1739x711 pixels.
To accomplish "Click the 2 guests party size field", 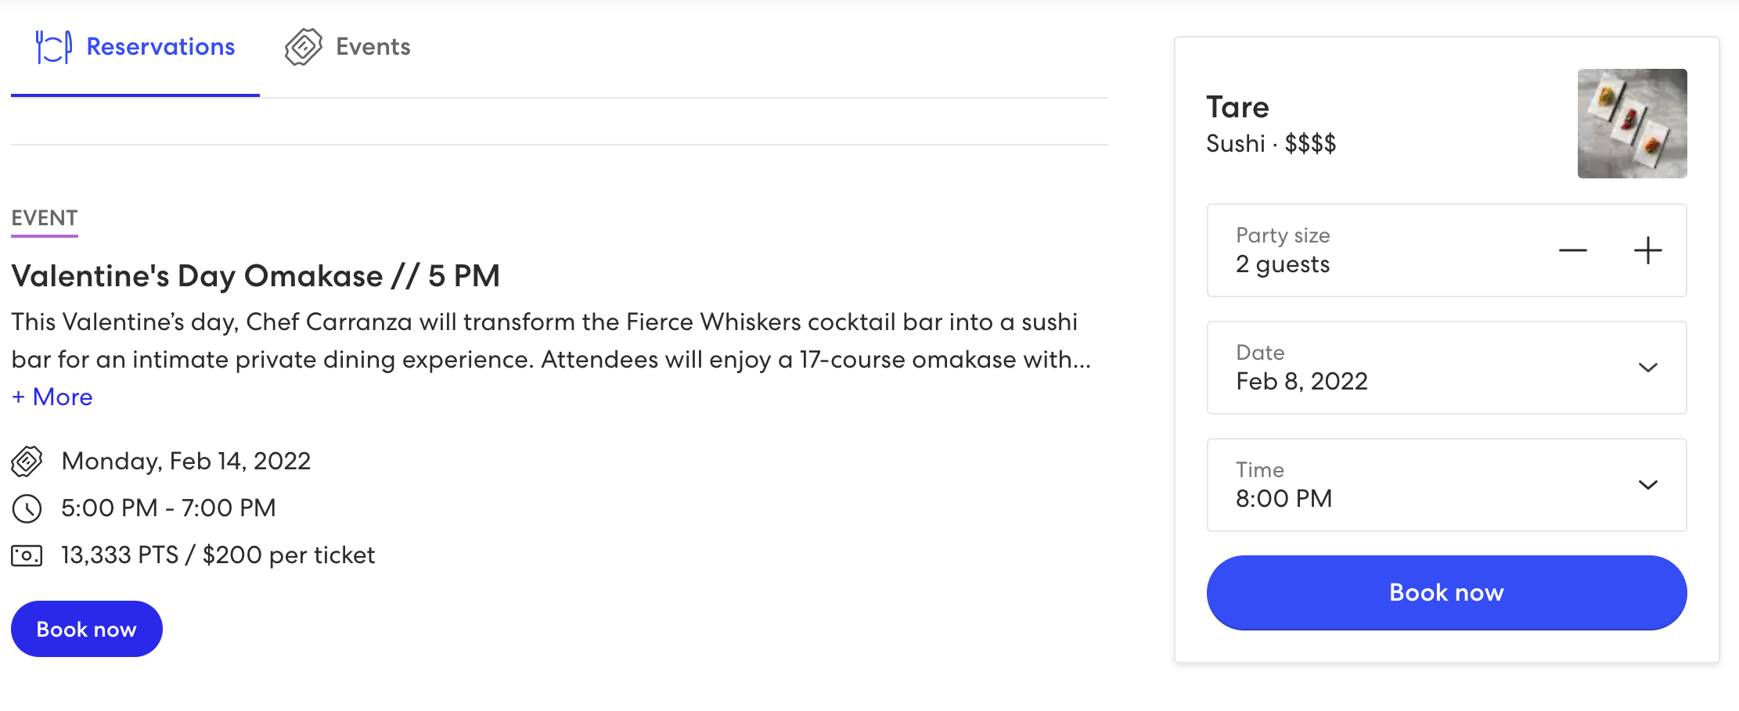I will coord(1330,250).
